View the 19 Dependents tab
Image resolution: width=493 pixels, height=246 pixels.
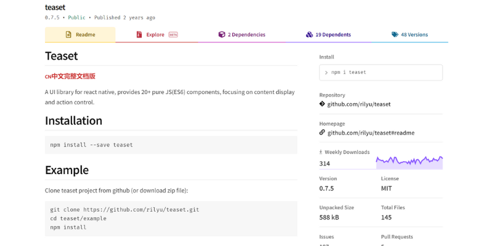(x=328, y=34)
